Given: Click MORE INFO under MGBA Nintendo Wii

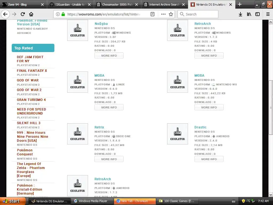Looking at the screenshot, I should (209, 107).
